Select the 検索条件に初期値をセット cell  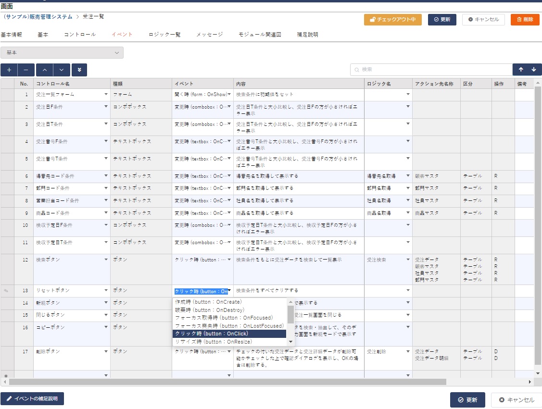pos(299,94)
